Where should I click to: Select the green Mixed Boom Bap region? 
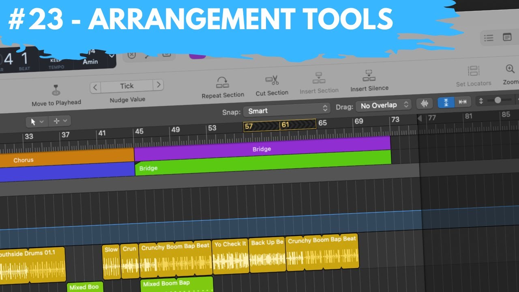177,284
